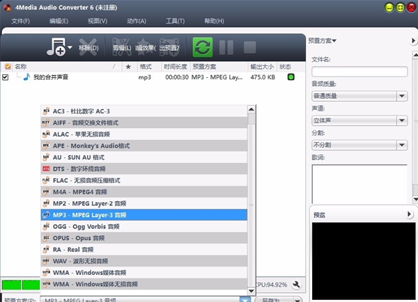Select AU - SUN AU format
Image resolution: width=418 pixels, height=302 pixels.
[144, 157]
